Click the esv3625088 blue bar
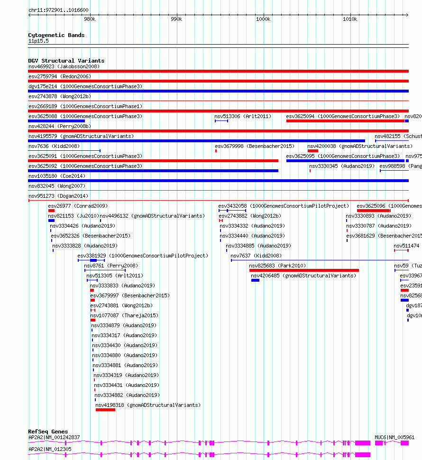 coord(56,121)
